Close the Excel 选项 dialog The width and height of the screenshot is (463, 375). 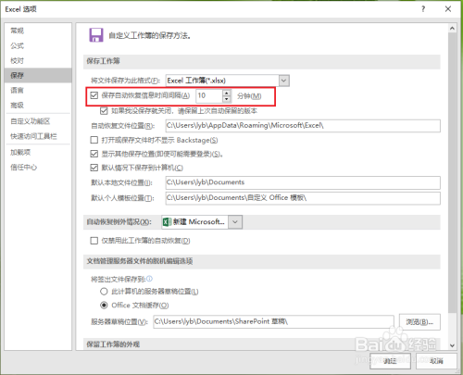coord(448,9)
